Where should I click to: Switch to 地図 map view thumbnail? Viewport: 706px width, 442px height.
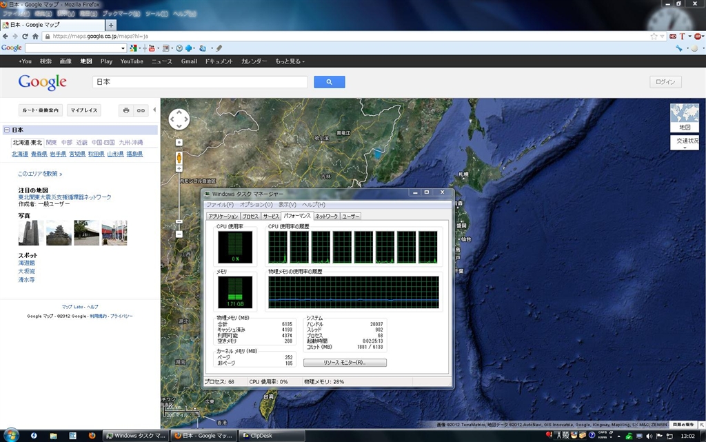[684, 118]
